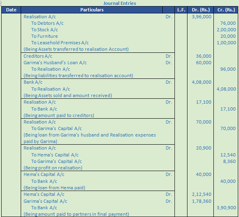Select the Cr. (Rs.) column header

click(226, 10)
